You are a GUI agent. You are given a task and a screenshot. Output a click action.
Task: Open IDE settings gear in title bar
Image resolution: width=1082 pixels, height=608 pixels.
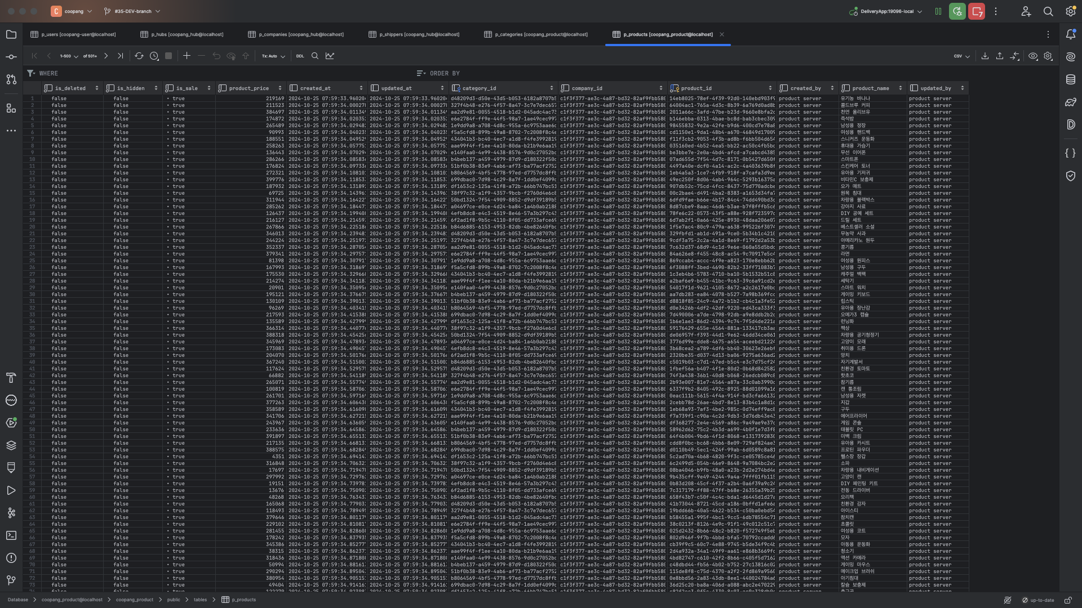1071,11
